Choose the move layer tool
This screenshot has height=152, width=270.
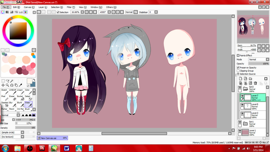click(x=3, y=85)
